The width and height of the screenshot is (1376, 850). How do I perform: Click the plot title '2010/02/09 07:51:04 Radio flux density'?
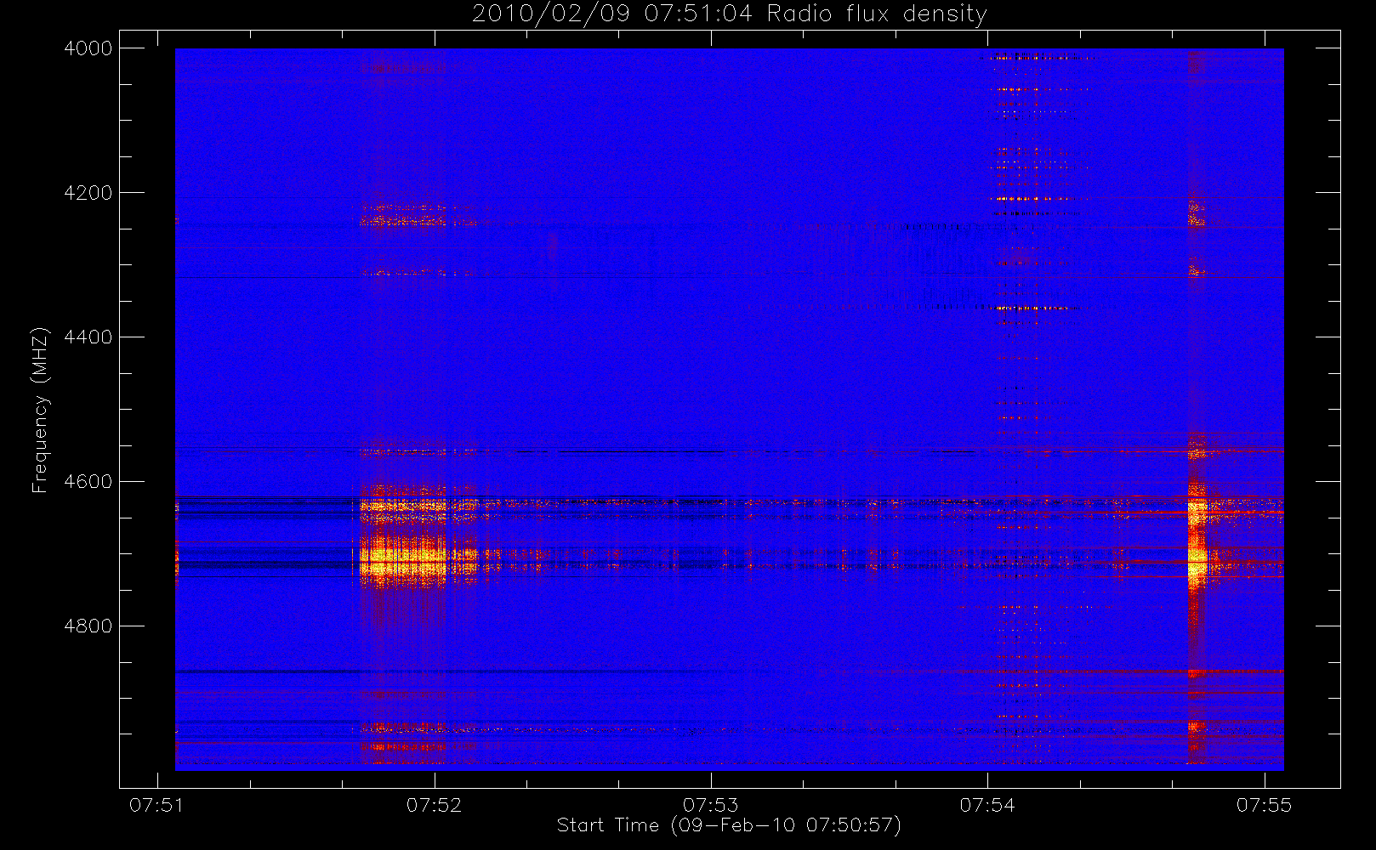[x=730, y=14]
